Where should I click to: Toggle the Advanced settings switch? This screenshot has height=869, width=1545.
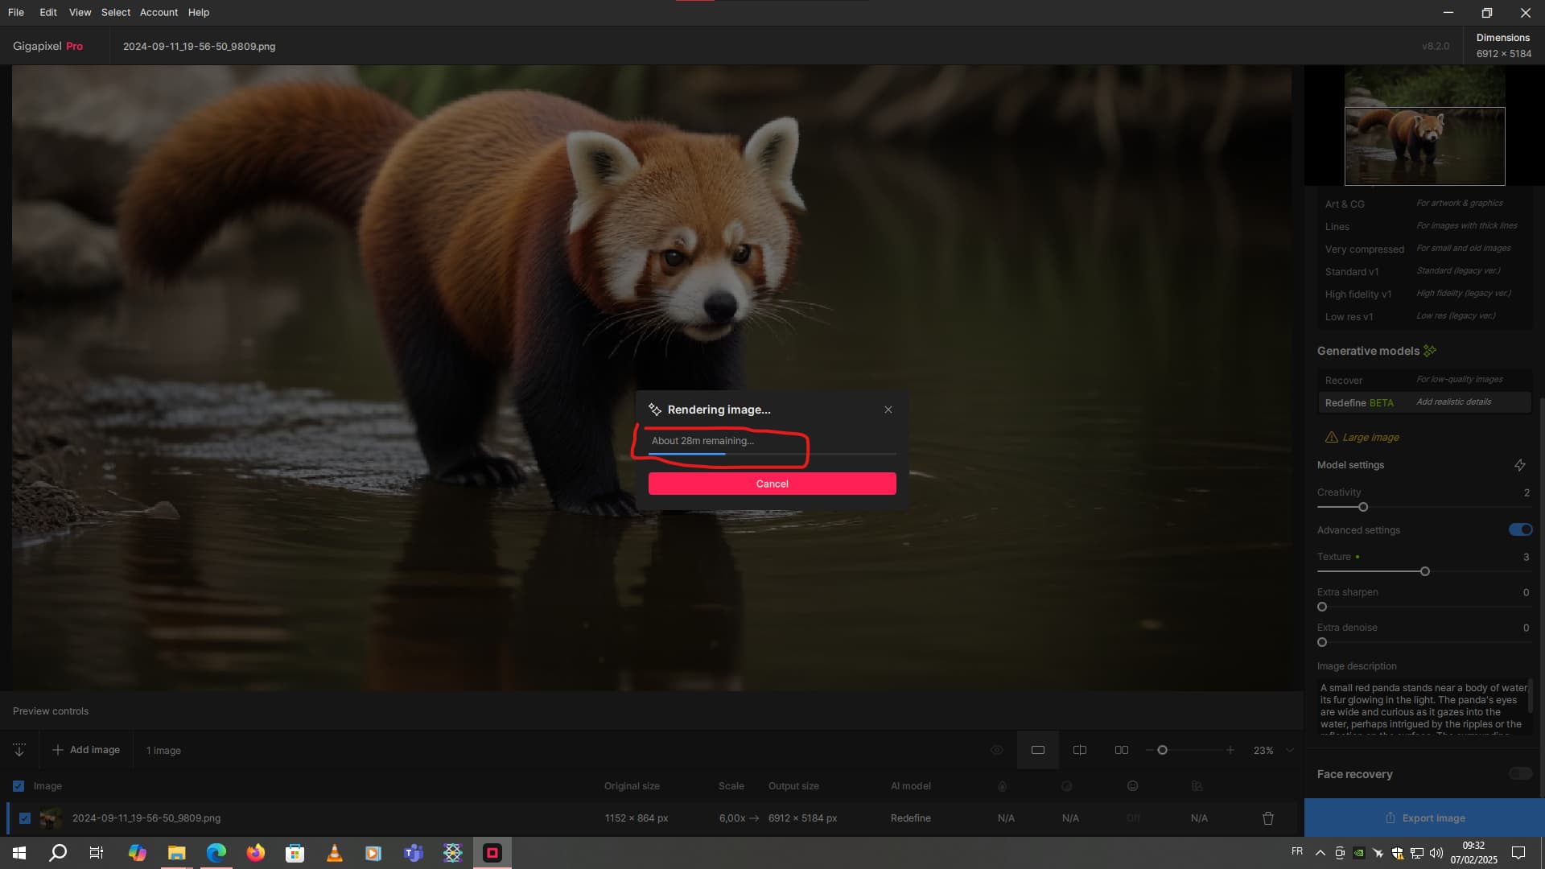point(1519,529)
